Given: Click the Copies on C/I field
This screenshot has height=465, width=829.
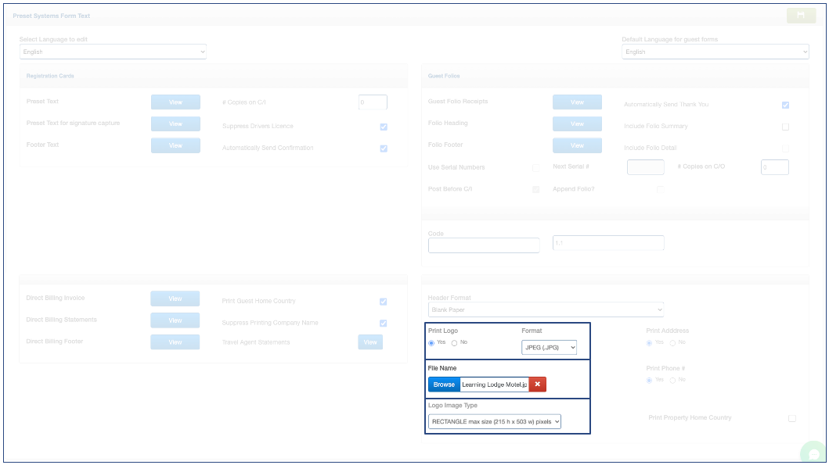Looking at the screenshot, I should click(373, 102).
